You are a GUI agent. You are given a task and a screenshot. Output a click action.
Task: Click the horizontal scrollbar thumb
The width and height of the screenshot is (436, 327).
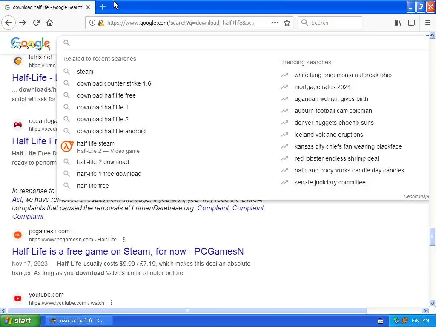187,310
